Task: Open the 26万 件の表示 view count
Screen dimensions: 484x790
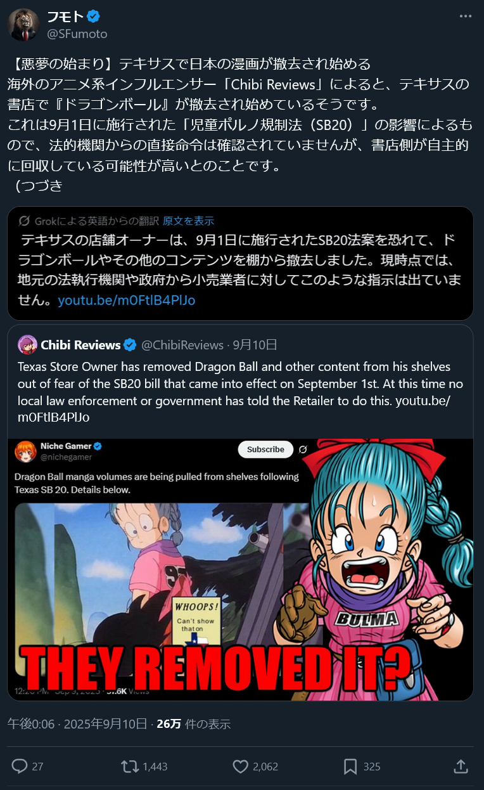Action: pos(193,724)
